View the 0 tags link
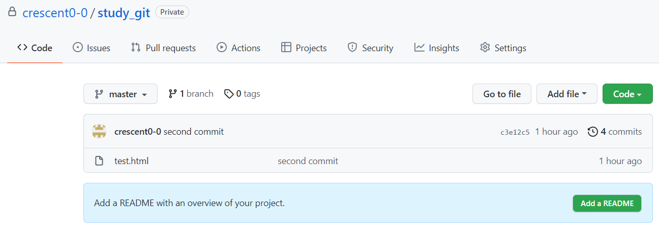The height and width of the screenshot is (238, 659). point(242,94)
